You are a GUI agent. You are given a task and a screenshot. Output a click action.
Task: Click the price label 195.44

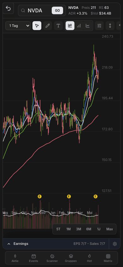coord(107,98)
